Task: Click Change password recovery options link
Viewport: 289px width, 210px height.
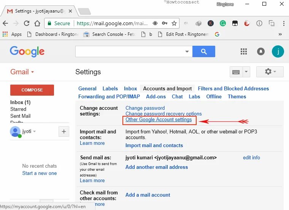Action: click(164, 114)
